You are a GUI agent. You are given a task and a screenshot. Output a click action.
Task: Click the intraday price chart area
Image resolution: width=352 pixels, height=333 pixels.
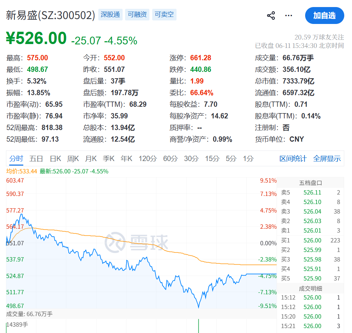pyautogui.click(x=141, y=243)
